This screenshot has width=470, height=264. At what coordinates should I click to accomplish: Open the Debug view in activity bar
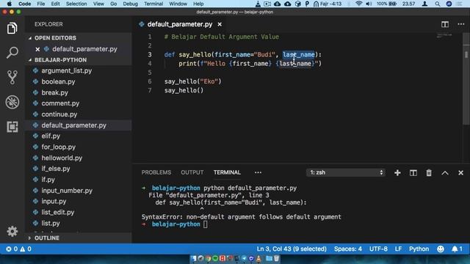(x=12, y=102)
